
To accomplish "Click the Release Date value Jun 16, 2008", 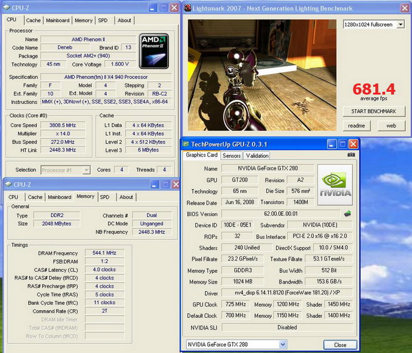I will [x=240, y=202].
